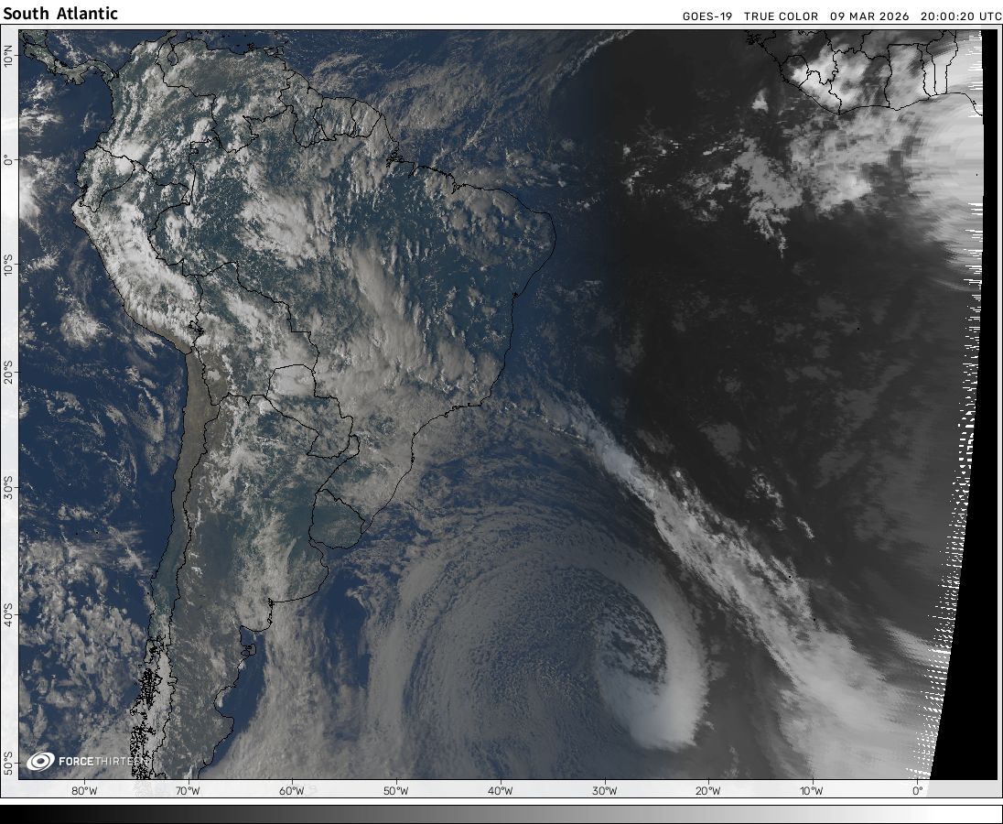Click the 10°N latitude tick label
1003x824 pixels.
(x=8, y=57)
